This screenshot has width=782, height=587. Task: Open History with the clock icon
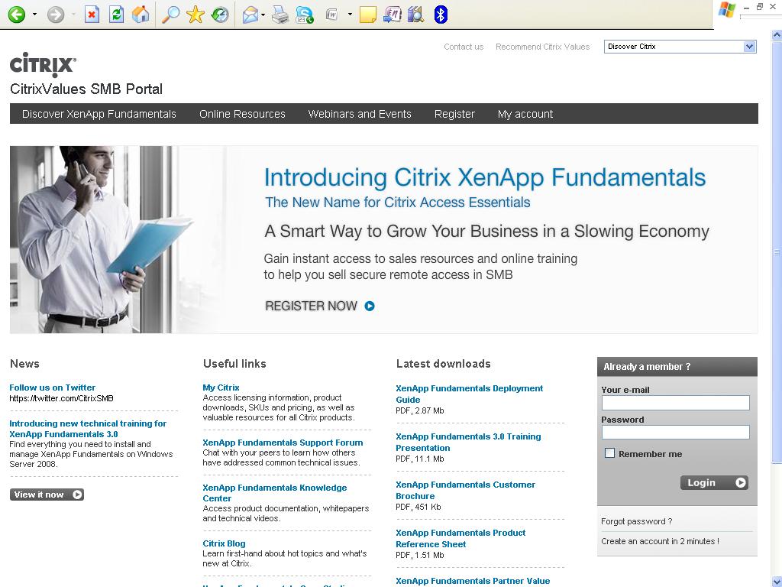click(x=220, y=15)
